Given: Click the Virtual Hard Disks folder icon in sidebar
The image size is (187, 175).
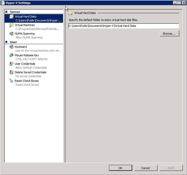Looking at the screenshot, I should [x=11, y=17].
